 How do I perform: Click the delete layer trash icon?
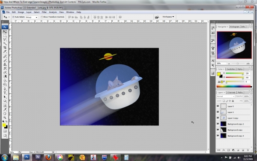[248, 150]
